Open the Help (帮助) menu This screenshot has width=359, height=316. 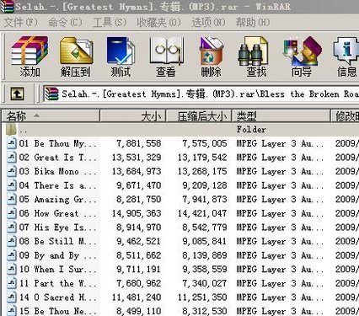253,23
